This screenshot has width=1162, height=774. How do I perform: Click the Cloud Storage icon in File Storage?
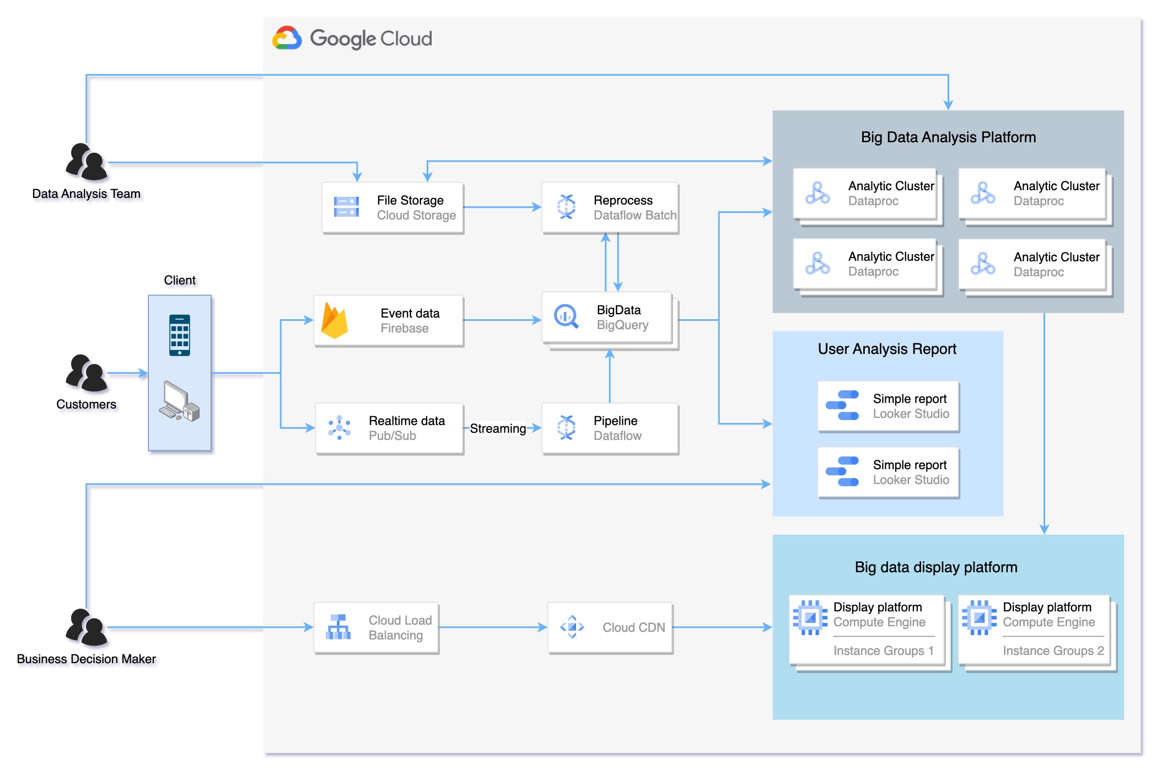(x=346, y=207)
